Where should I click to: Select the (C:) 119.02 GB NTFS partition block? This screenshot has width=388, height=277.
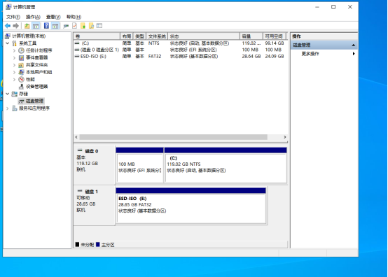click(x=226, y=165)
